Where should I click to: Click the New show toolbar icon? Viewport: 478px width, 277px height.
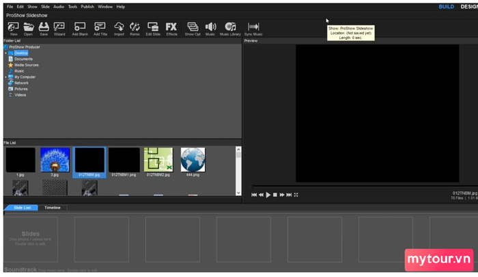[13, 29]
